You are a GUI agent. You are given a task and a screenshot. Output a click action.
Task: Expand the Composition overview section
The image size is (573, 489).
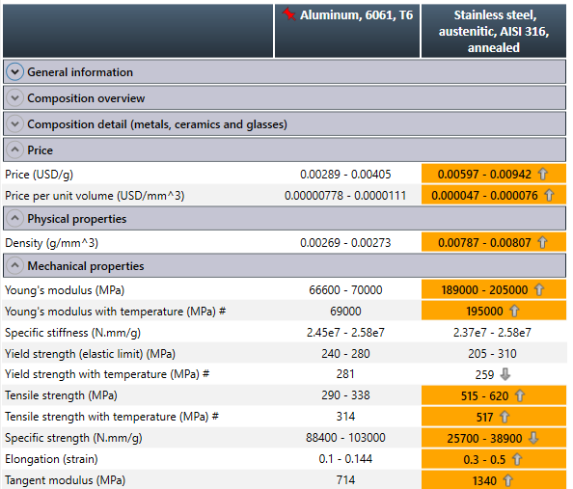(x=15, y=98)
